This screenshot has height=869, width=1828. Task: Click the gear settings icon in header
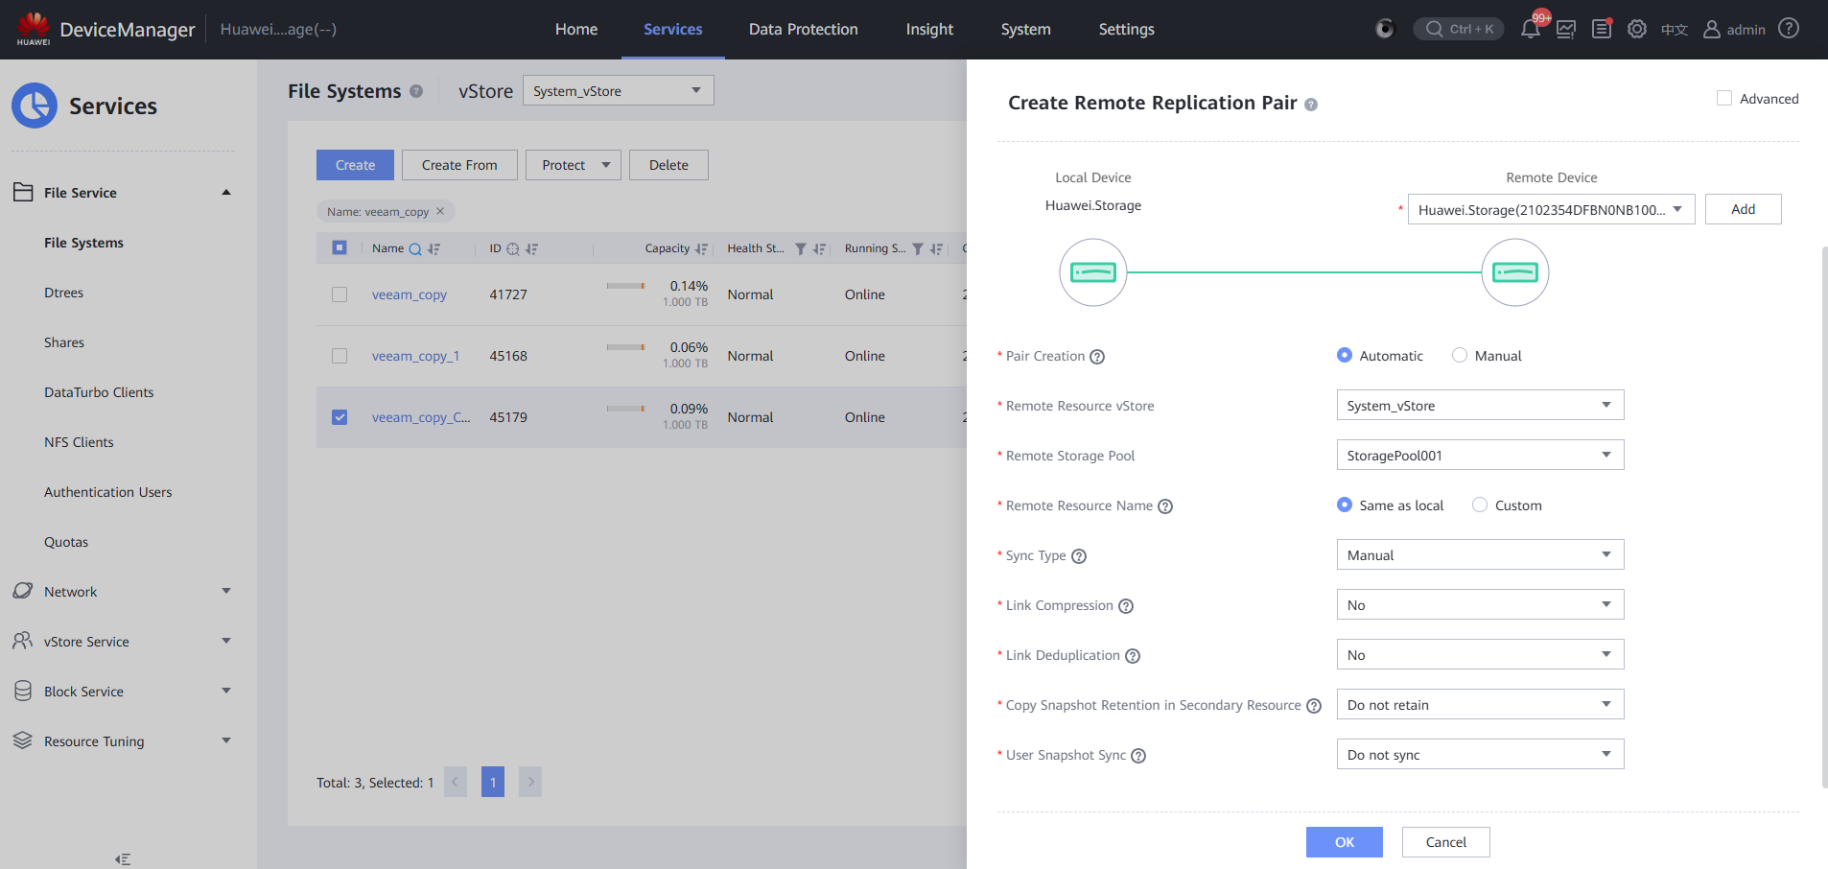[1637, 30]
